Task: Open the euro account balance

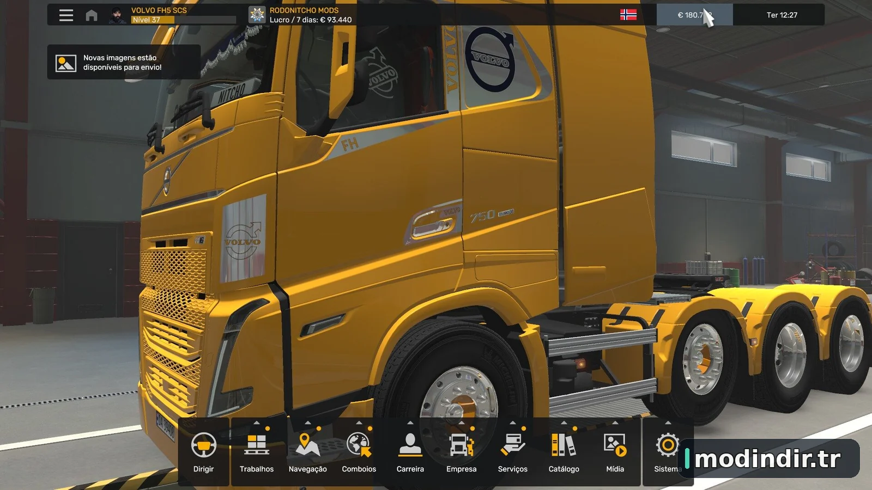Action: pos(694,15)
